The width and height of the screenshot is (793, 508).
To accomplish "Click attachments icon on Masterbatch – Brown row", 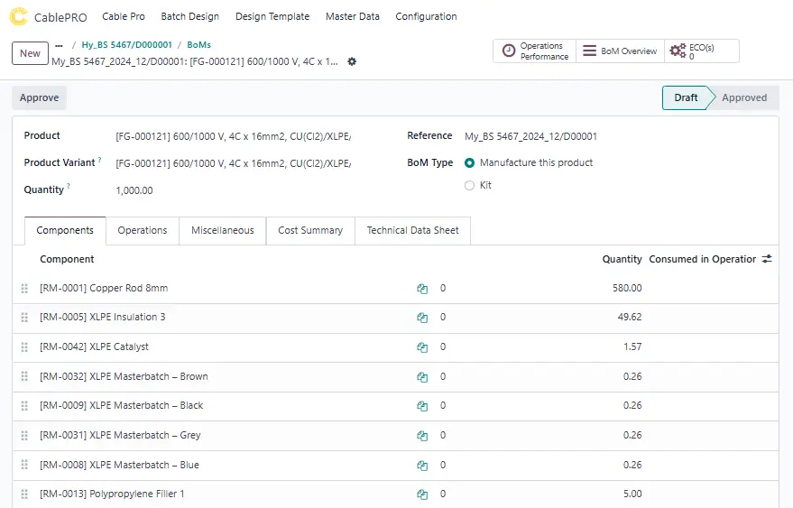I will point(422,376).
